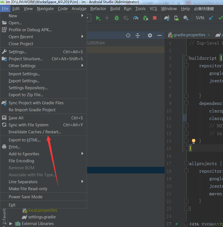This screenshot has width=223, height=227.
Task: Select Invalidate Caches / Restart
Action: [x=35, y=132]
